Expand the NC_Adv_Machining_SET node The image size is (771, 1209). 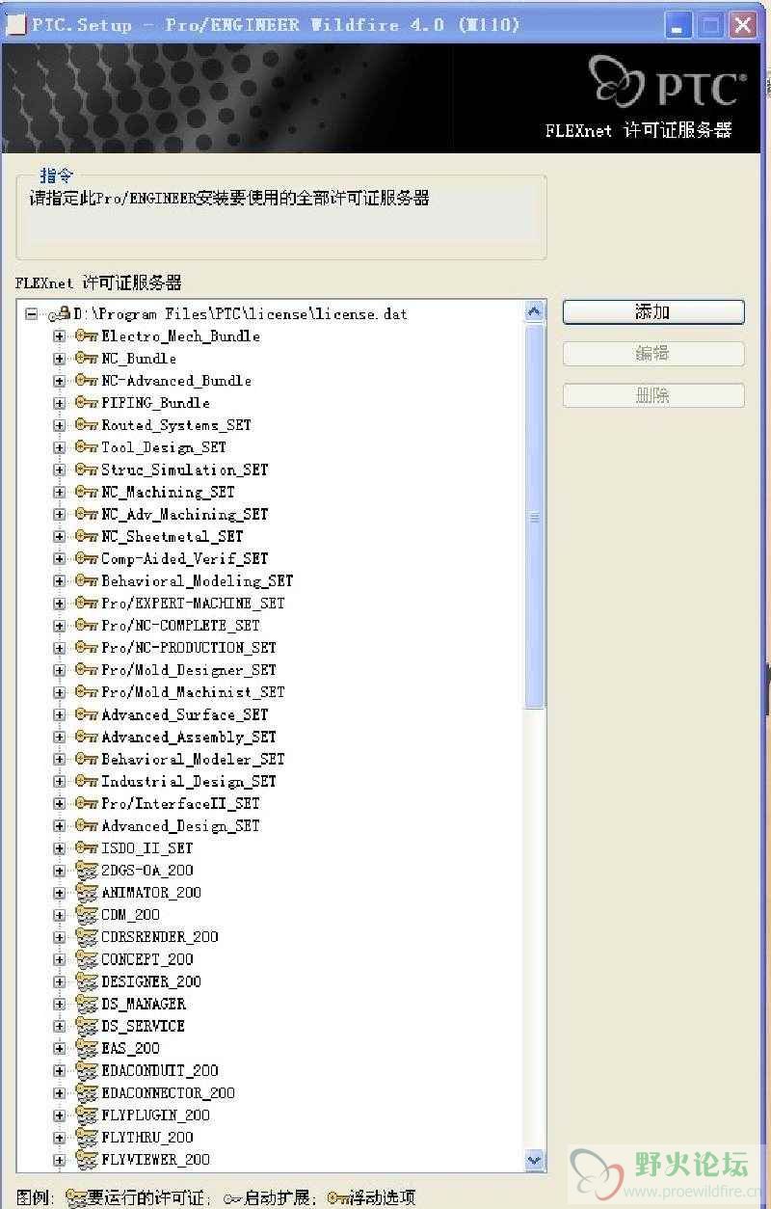59,514
